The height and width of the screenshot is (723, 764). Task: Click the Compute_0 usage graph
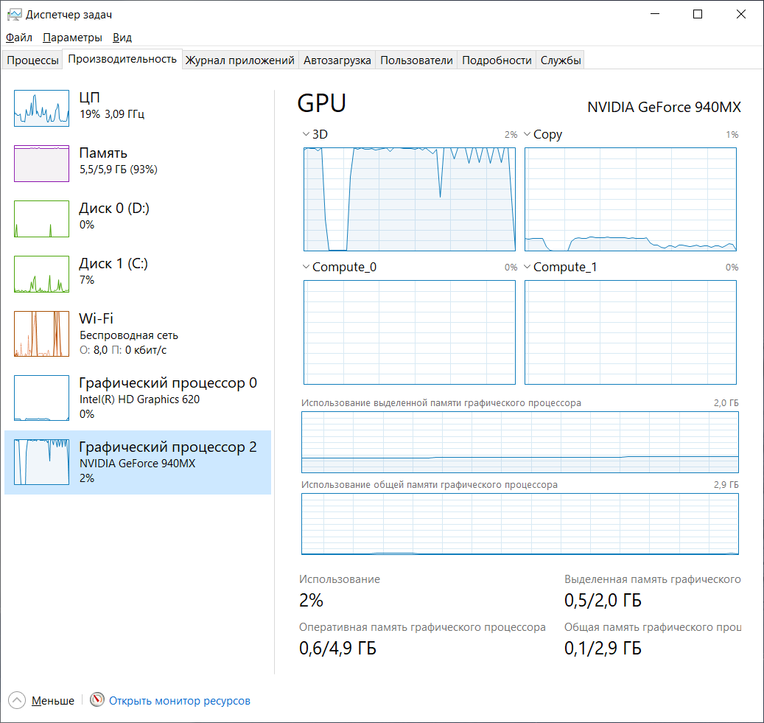(410, 332)
